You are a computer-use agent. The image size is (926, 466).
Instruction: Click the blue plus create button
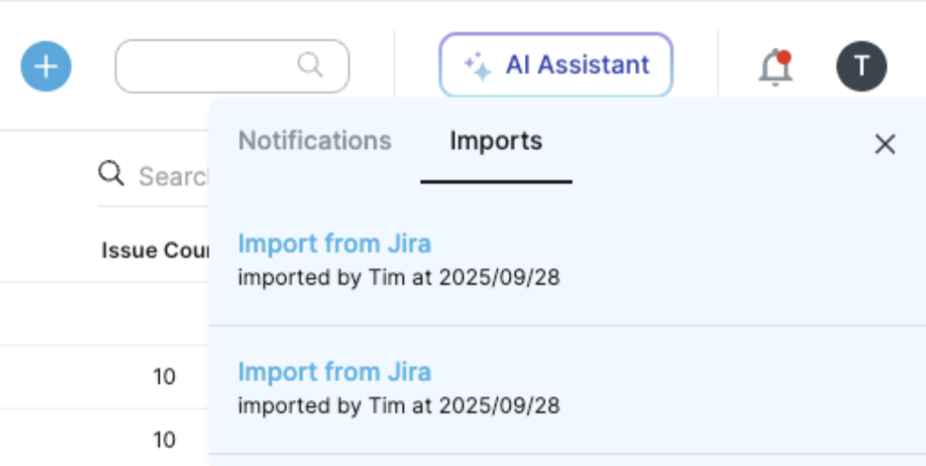tap(46, 66)
